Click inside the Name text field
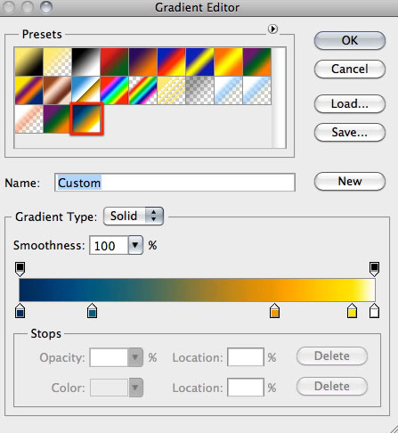 (x=175, y=183)
